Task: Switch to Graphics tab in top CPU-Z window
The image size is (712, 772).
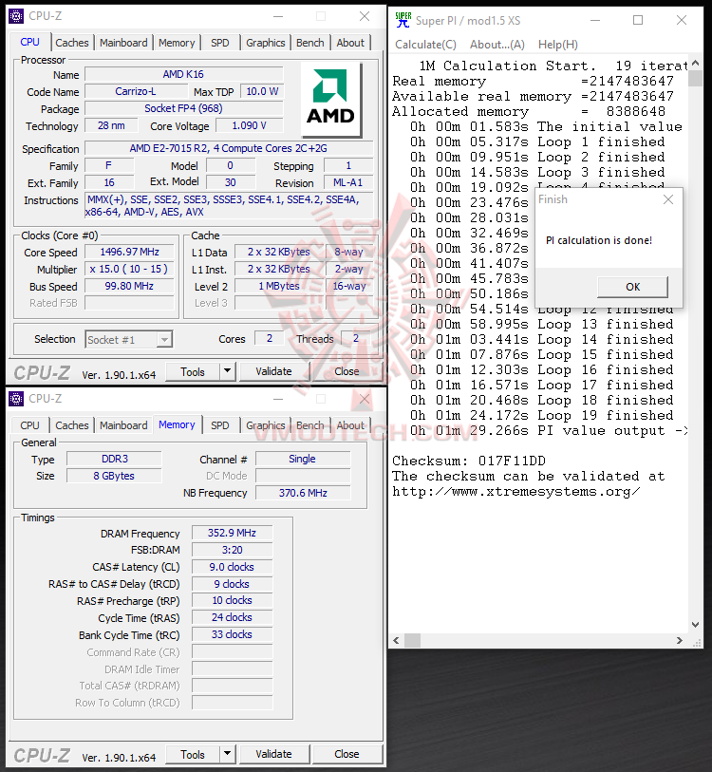Action: click(266, 43)
